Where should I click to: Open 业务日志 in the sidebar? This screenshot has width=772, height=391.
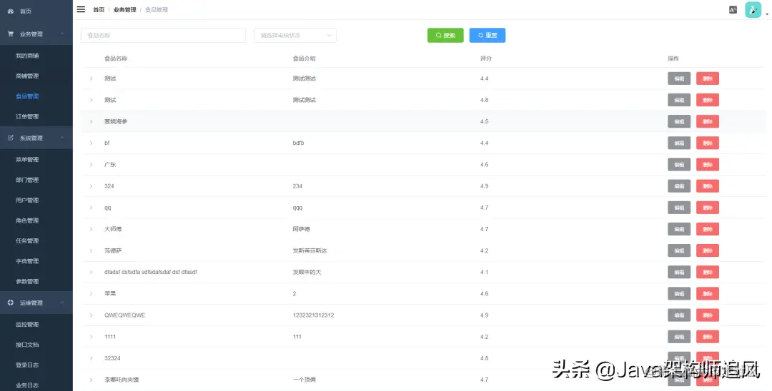[x=27, y=385]
